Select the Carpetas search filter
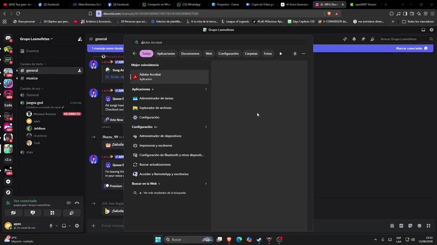Viewport: 437px width, 245px height. click(251, 53)
